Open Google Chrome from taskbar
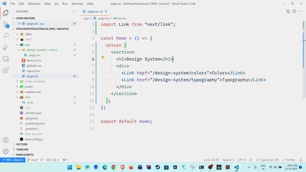This screenshot has height=172, width=306. pos(114,167)
